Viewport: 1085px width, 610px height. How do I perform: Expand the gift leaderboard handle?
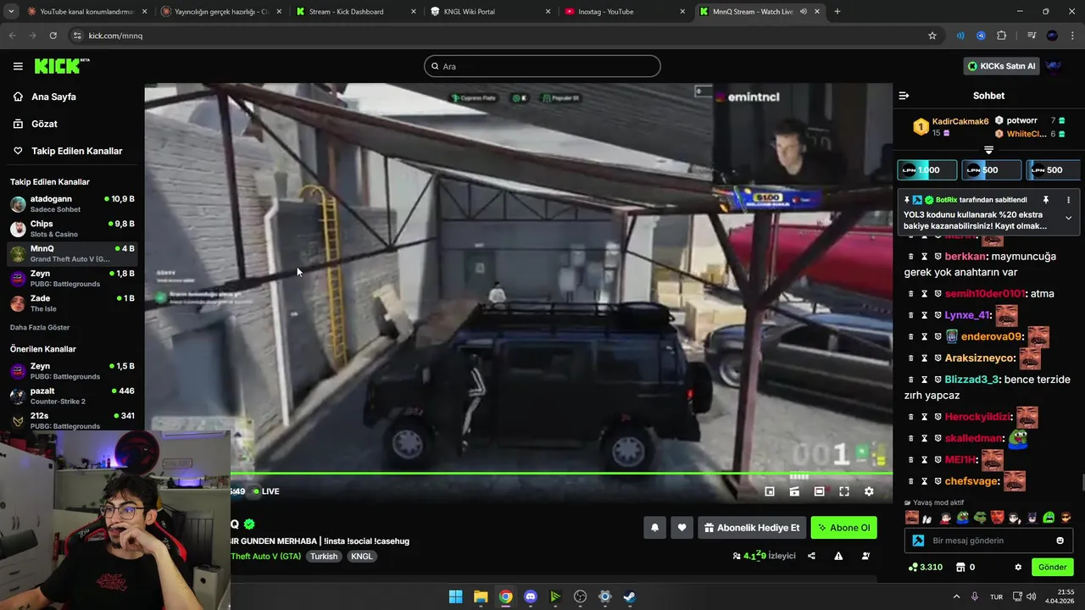988,150
